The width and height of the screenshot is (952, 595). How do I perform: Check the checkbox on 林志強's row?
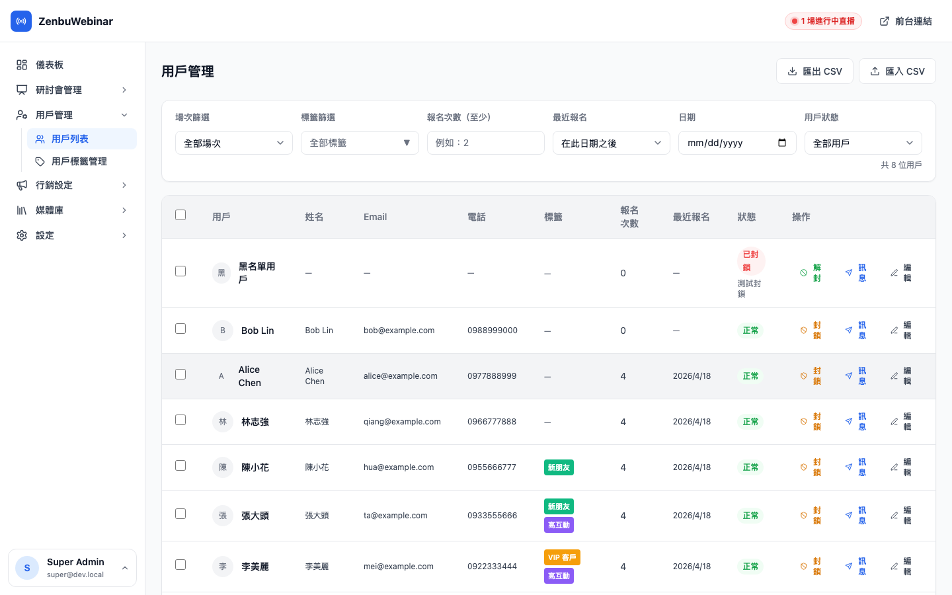click(x=180, y=420)
